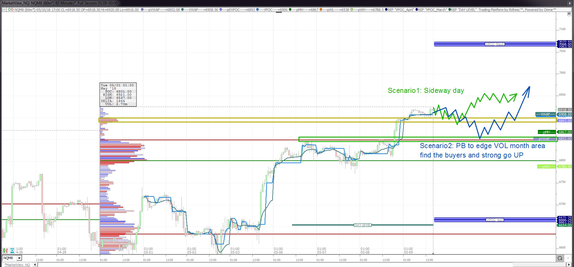Viewport: 574px width, 267px height.
Task: Click the green circle status icon
Action: (9, 10)
